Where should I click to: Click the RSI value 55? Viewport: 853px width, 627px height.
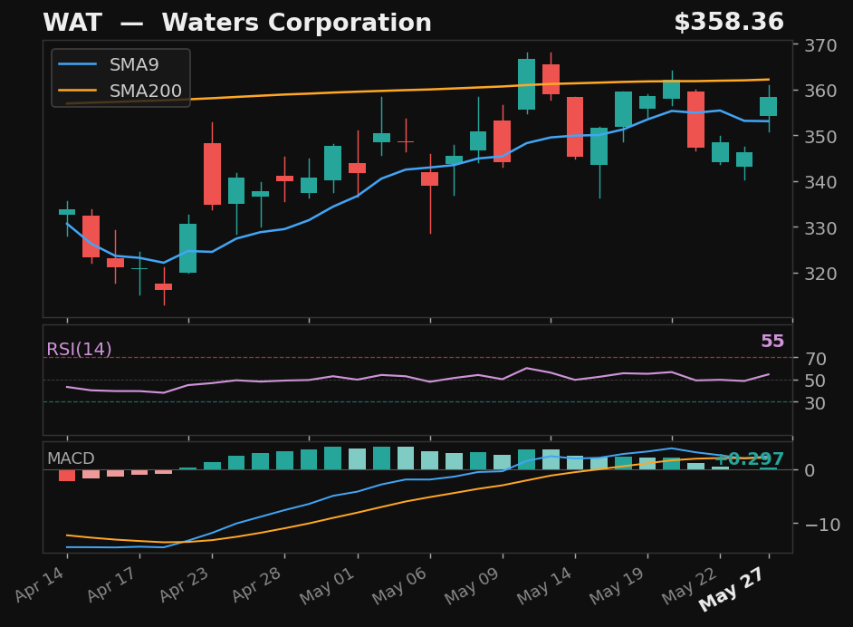772,342
